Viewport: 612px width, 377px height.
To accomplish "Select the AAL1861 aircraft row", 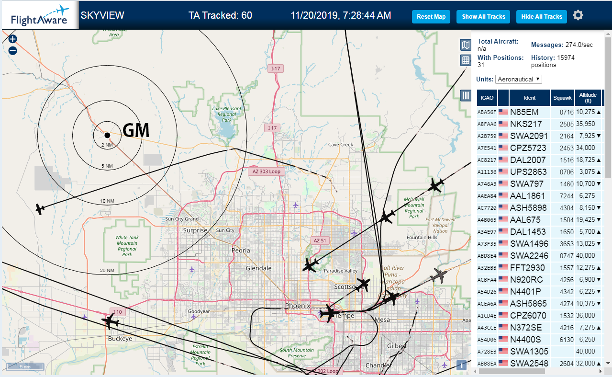I will pyautogui.click(x=539, y=196).
